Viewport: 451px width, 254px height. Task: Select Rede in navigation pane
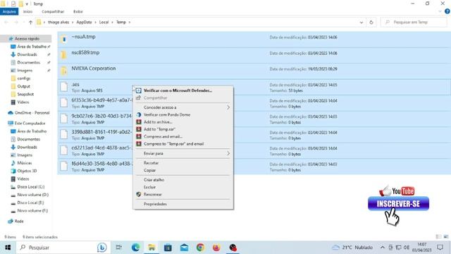[x=19, y=221]
